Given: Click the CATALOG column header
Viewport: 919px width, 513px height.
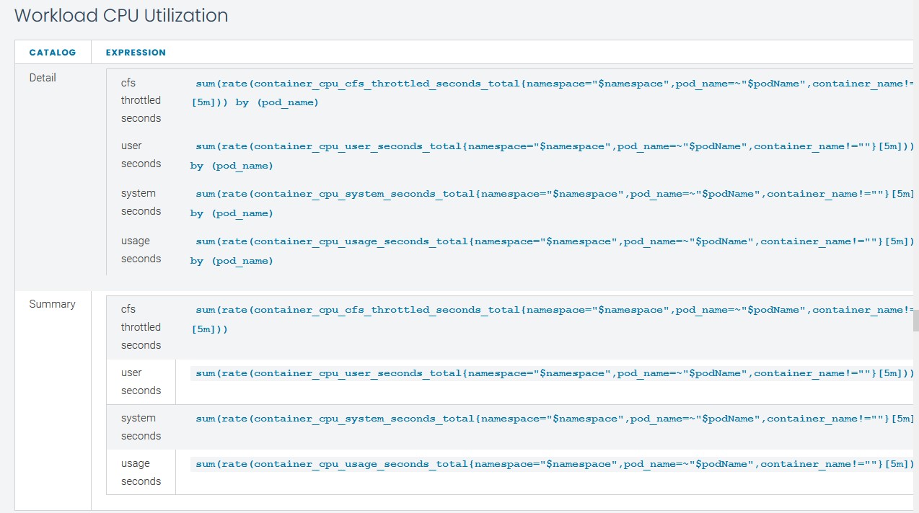Looking at the screenshot, I should tap(52, 53).
